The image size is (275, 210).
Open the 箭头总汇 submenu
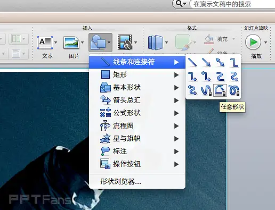(137, 100)
